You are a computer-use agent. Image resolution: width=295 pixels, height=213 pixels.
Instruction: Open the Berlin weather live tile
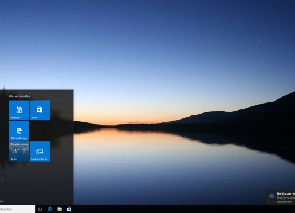(19, 151)
